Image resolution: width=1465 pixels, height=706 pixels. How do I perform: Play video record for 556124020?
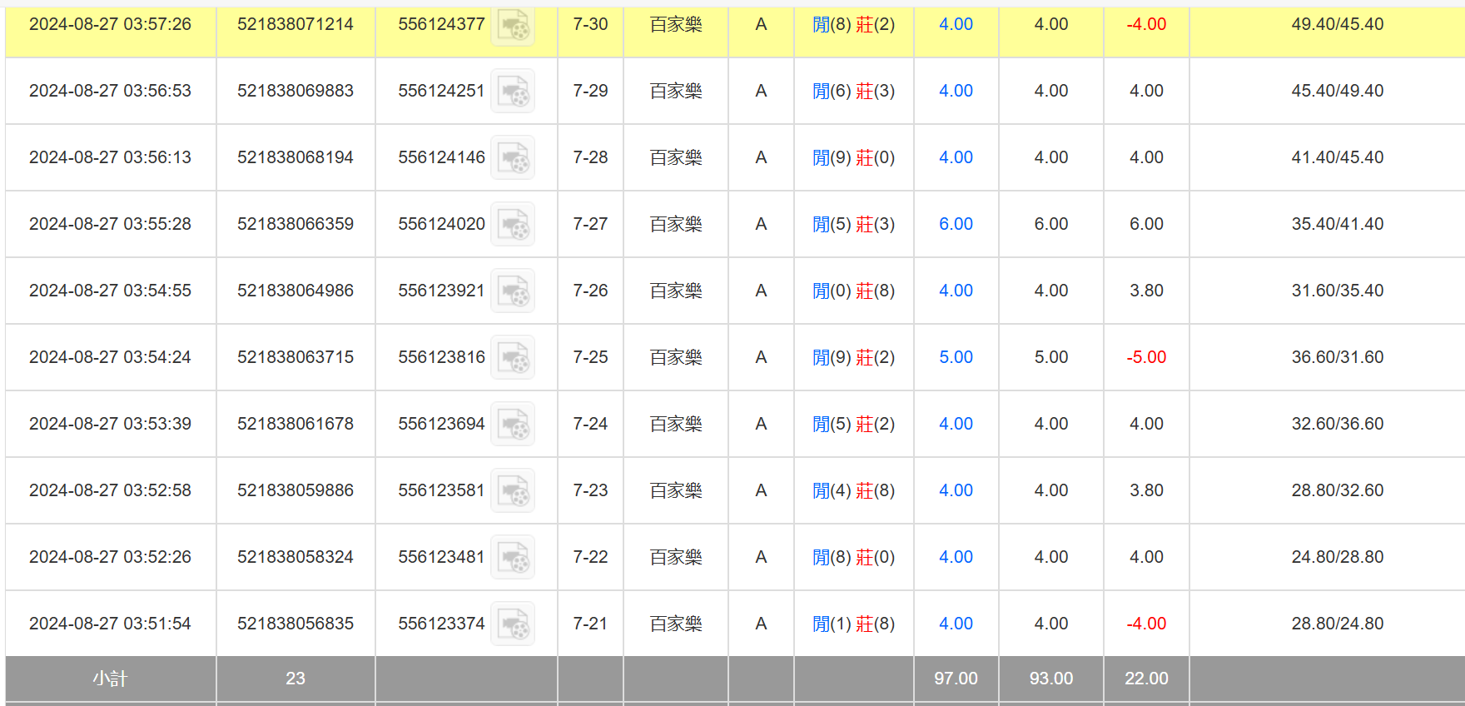[x=513, y=225]
